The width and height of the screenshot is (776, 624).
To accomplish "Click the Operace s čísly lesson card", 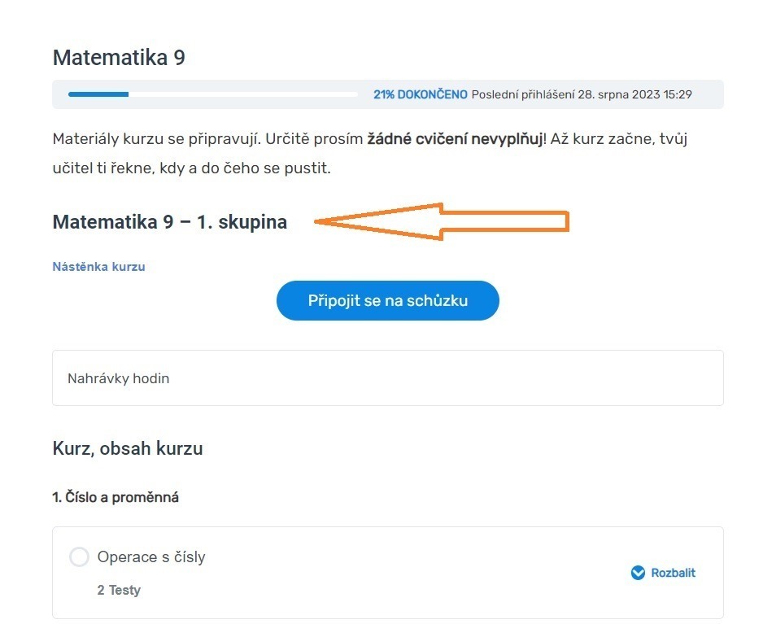I will pos(387,573).
